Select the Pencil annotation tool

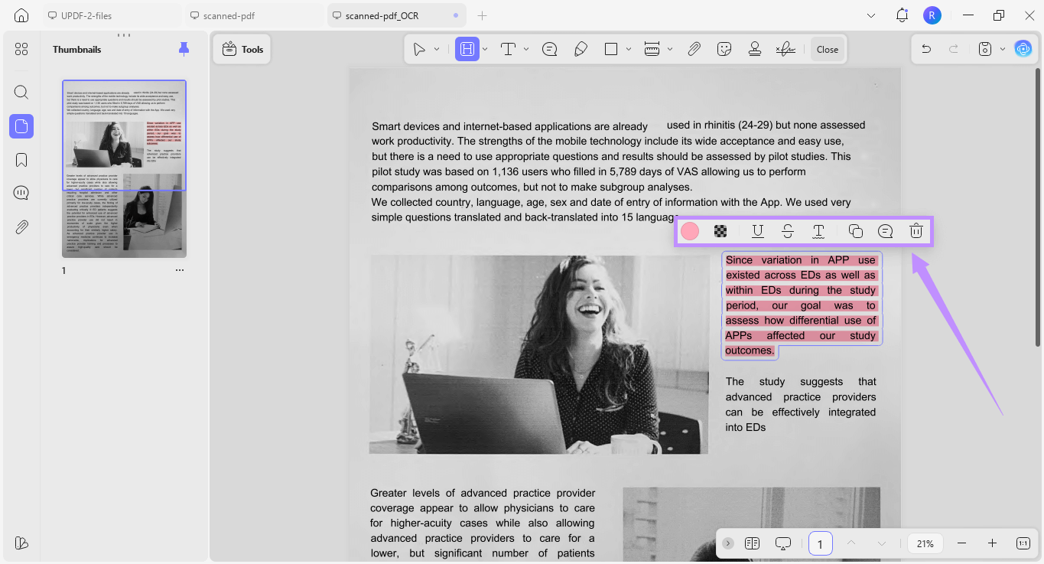tap(581, 48)
